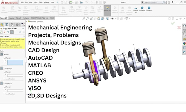
Task: Choose Linear Component Pattern tool
Action: (37, 9)
